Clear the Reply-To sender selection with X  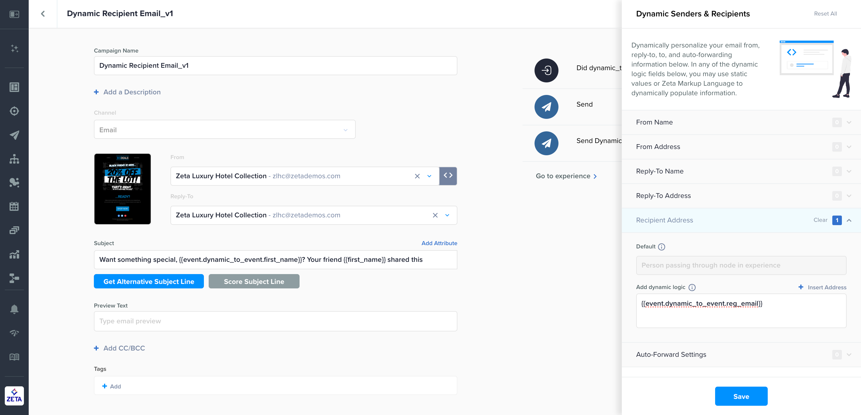[435, 215]
